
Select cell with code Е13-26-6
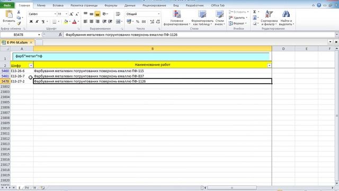(x=22, y=71)
